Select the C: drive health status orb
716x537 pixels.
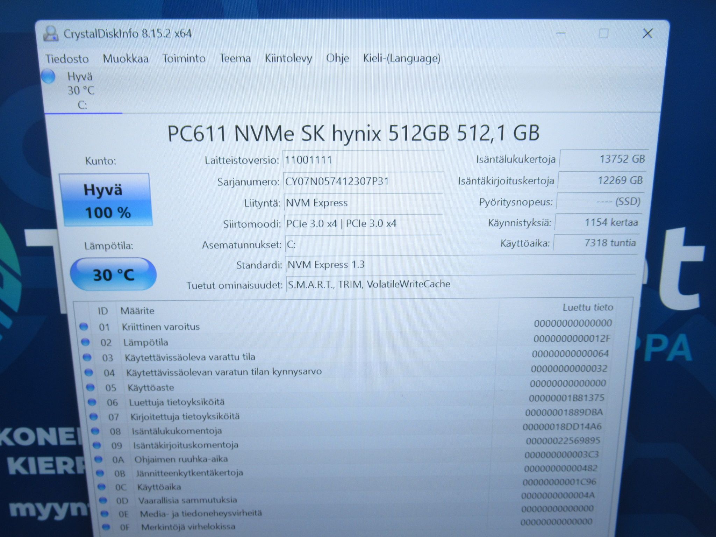[x=48, y=77]
